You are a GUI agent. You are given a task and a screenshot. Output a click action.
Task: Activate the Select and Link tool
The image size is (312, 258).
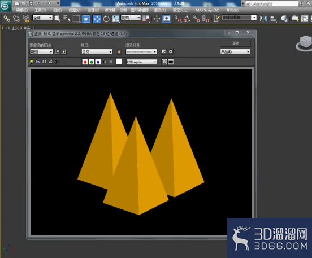7,19
